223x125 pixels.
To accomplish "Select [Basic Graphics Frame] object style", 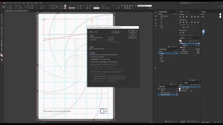I will 168,93.
